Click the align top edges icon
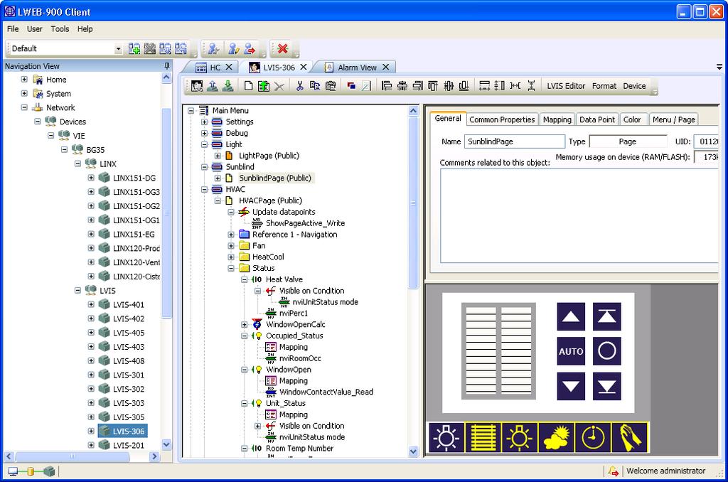This screenshot has width=728, height=482. coord(433,86)
